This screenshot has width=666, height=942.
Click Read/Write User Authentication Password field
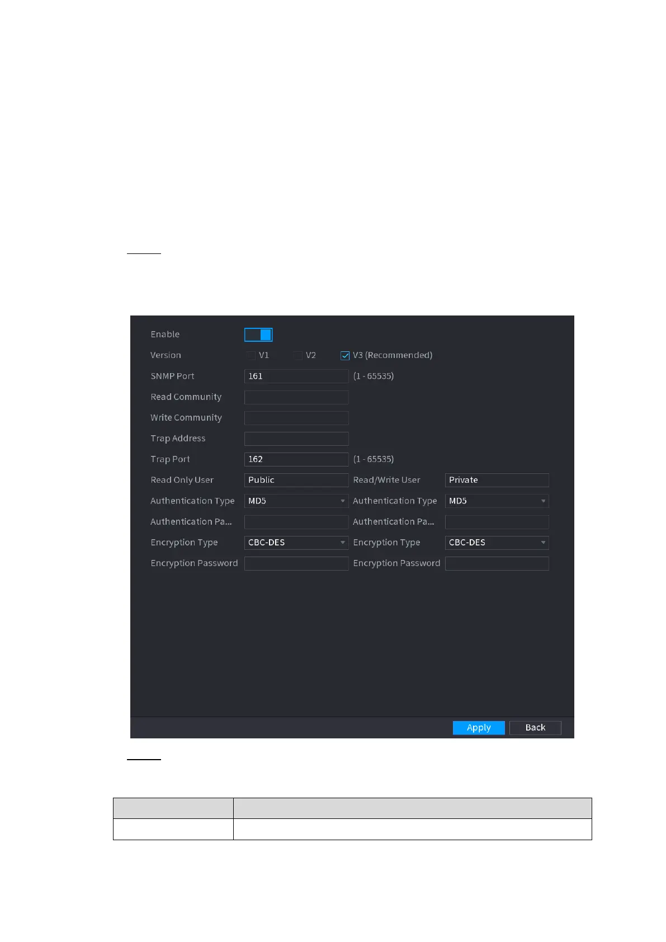(497, 522)
